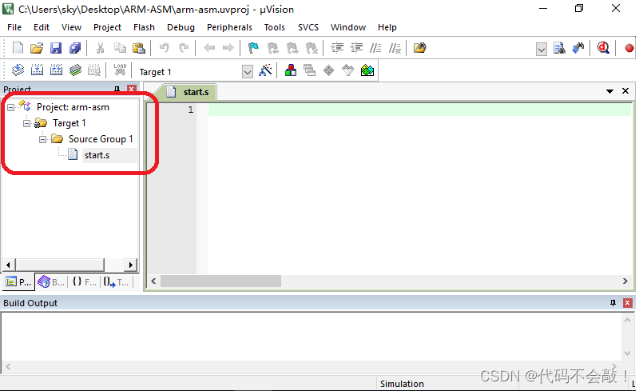
Task: Create a new file with toolbar icon
Action: 18,48
